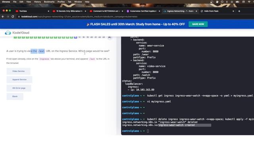This screenshot has height=143, width=254.
Task: Open the Bluetooth menu bar icon
Action: (227, 2)
